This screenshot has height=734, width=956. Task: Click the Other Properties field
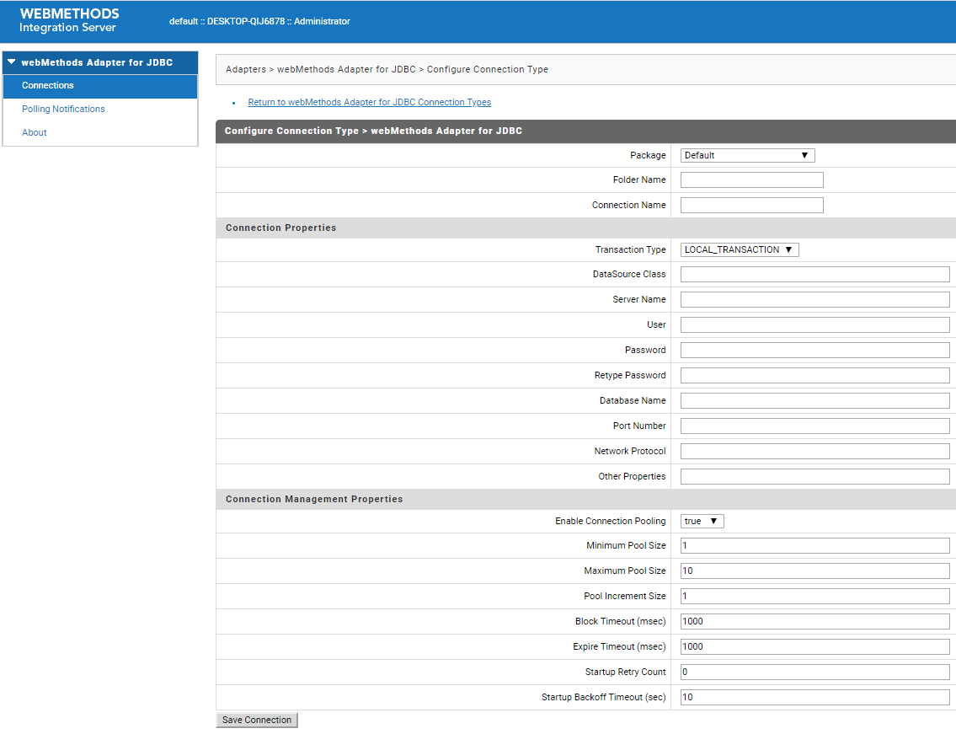pyautogui.click(x=814, y=476)
